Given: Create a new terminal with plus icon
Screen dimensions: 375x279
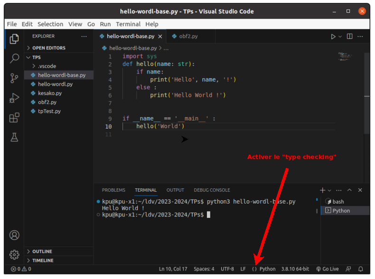Looking at the screenshot, I should coord(322,190).
